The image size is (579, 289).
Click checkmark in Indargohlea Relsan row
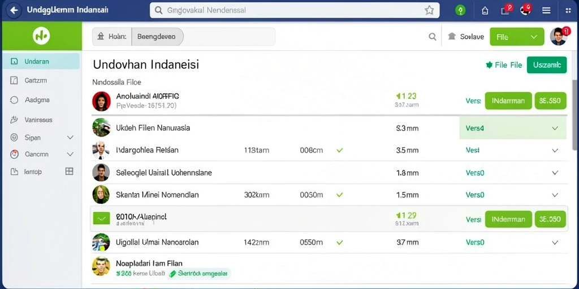(340, 150)
